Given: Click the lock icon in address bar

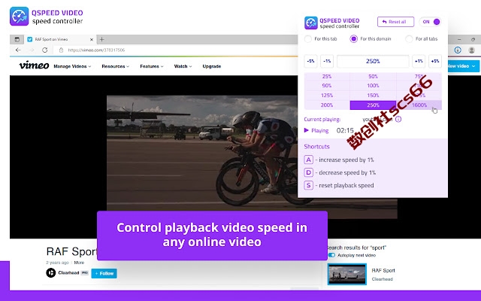Looking at the screenshot, I should tap(61, 50).
